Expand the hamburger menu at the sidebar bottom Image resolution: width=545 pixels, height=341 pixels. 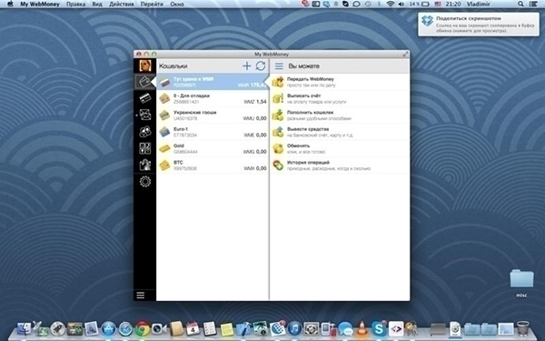pyautogui.click(x=141, y=295)
